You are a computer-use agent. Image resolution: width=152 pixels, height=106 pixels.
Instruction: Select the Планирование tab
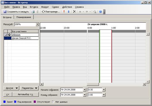24,17
